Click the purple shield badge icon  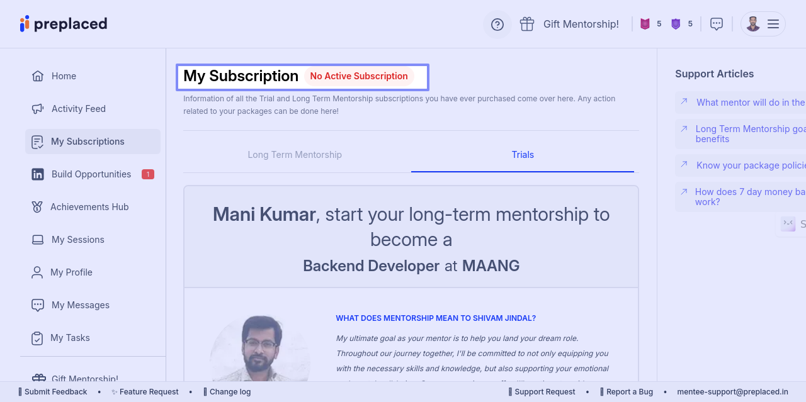click(x=676, y=24)
